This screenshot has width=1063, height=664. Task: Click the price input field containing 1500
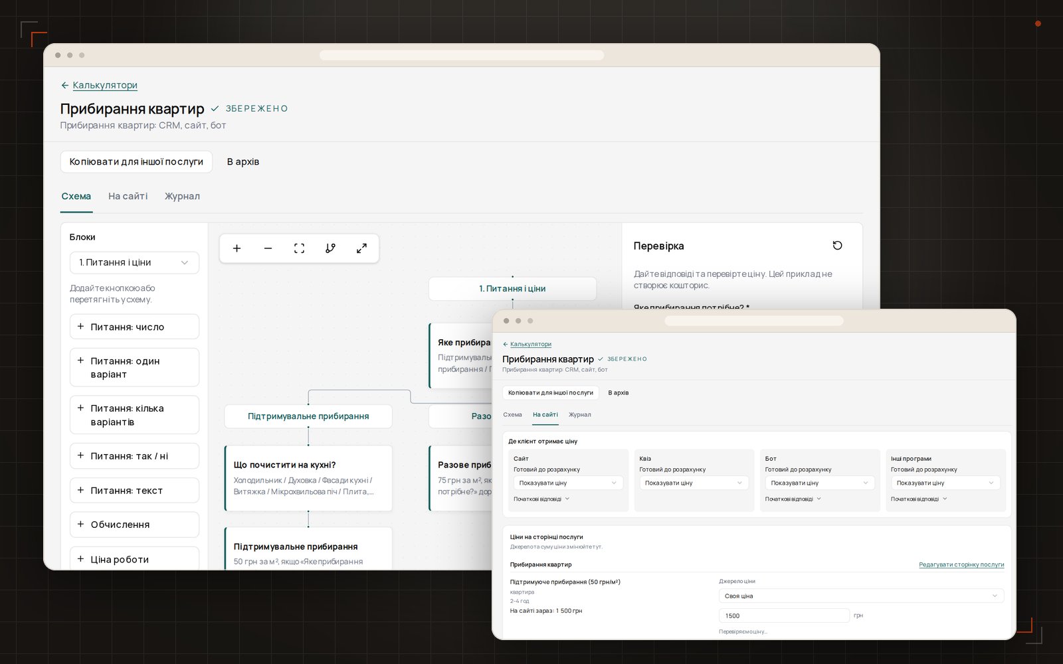tap(784, 616)
